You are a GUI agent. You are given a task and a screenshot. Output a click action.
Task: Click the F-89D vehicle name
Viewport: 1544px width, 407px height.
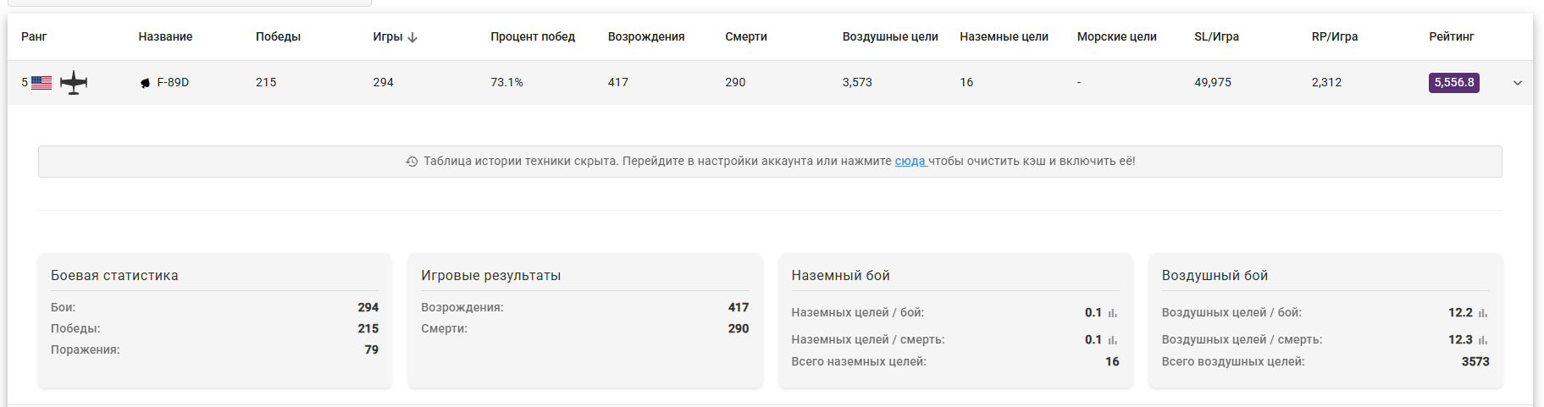(x=173, y=82)
